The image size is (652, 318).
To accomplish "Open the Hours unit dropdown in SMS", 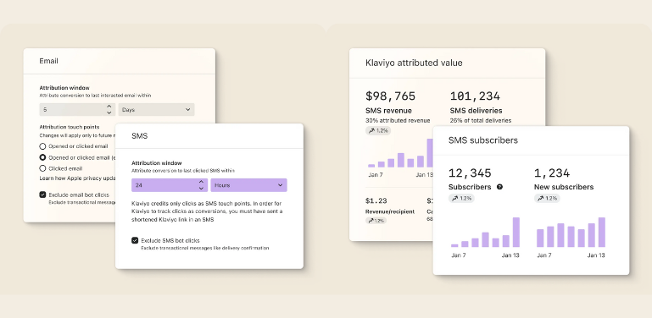I will pos(248,185).
